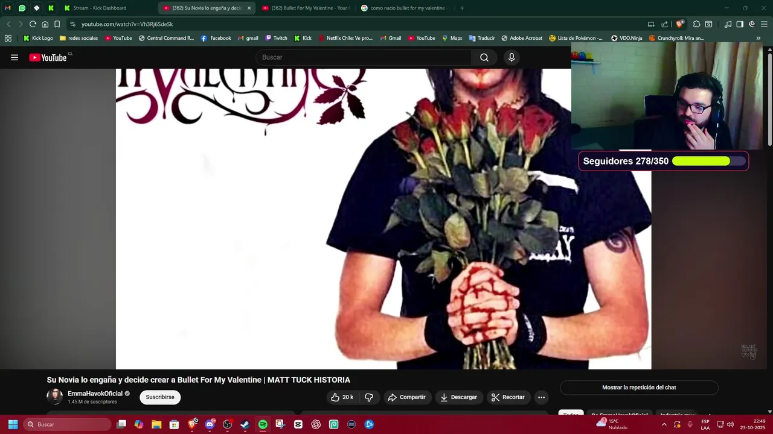
Task: Open Central Command bookmark
Action: (x=166, y=38)
